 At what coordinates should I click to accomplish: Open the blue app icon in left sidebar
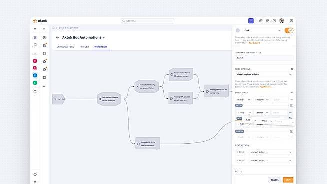tap(35, 75)
